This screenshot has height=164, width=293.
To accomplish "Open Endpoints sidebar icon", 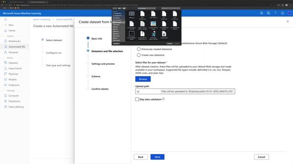I will coord(5,85).
